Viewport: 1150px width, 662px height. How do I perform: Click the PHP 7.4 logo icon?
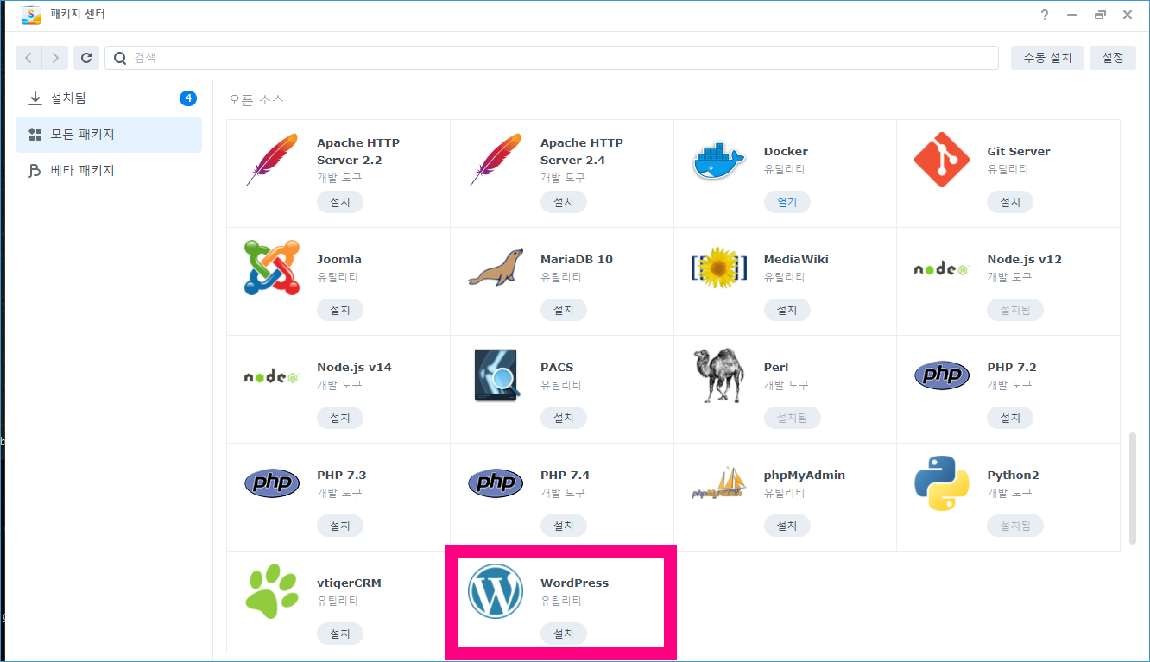tap(496, 483)
